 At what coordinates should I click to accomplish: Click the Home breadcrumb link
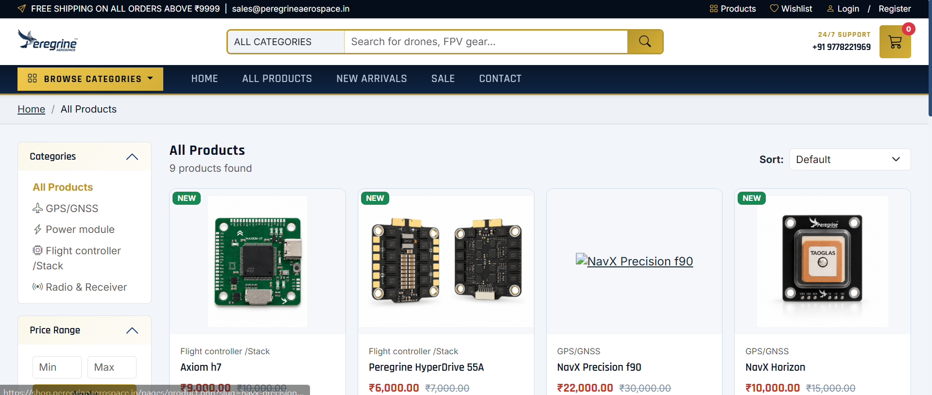coord(31,109)
